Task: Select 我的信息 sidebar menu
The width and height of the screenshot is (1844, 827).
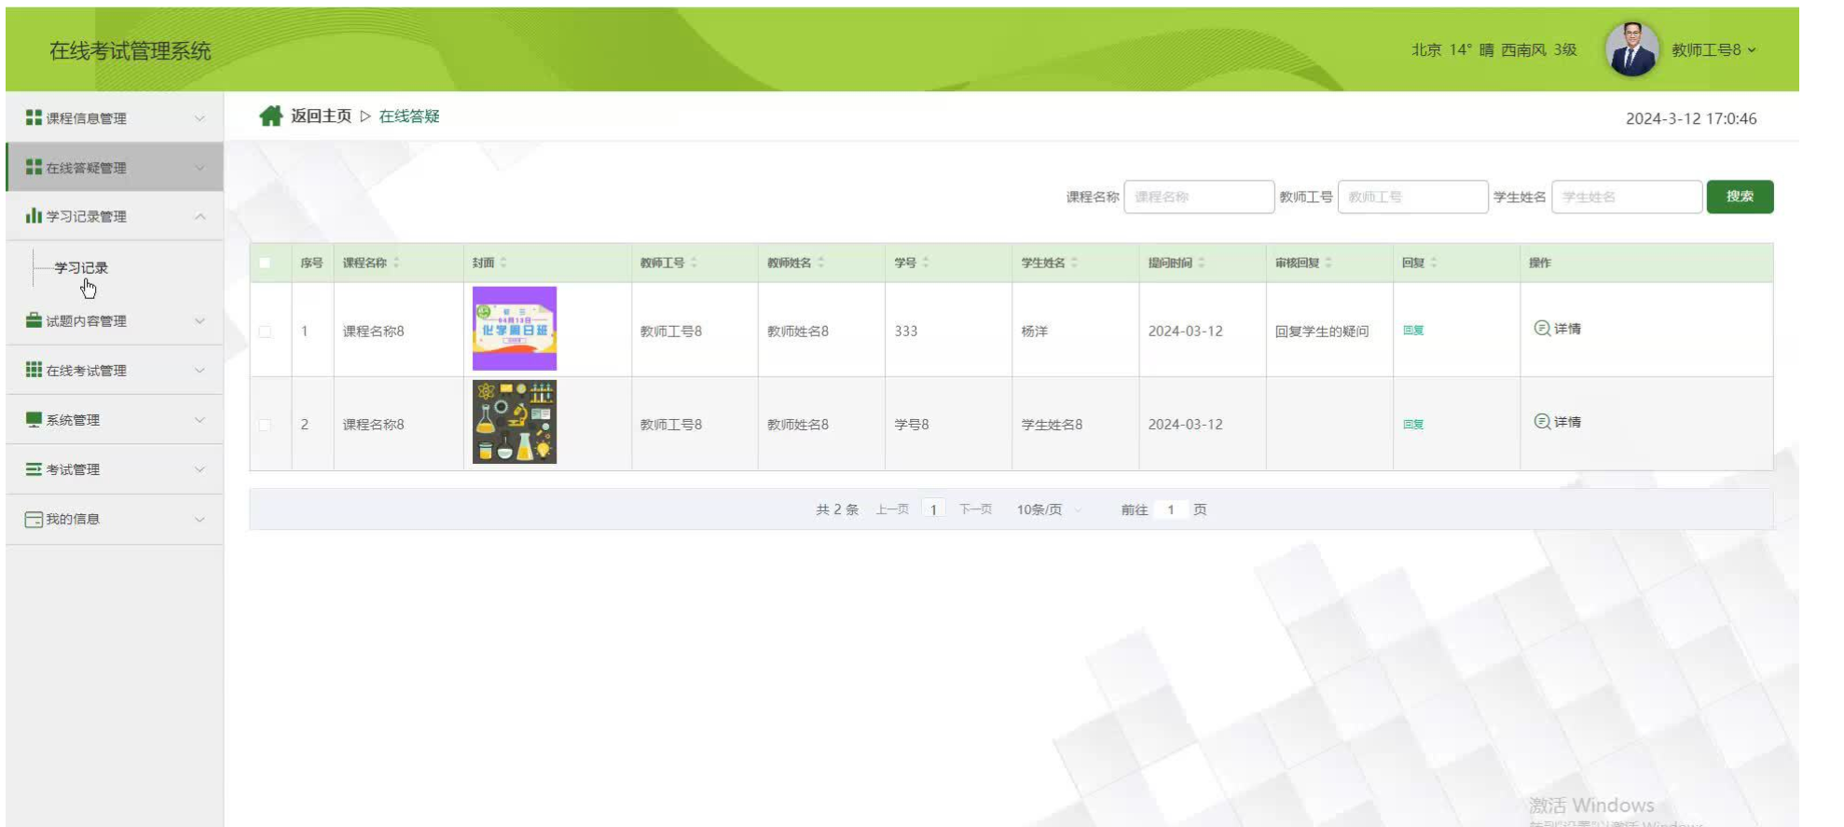Action: tap(115, 519)
